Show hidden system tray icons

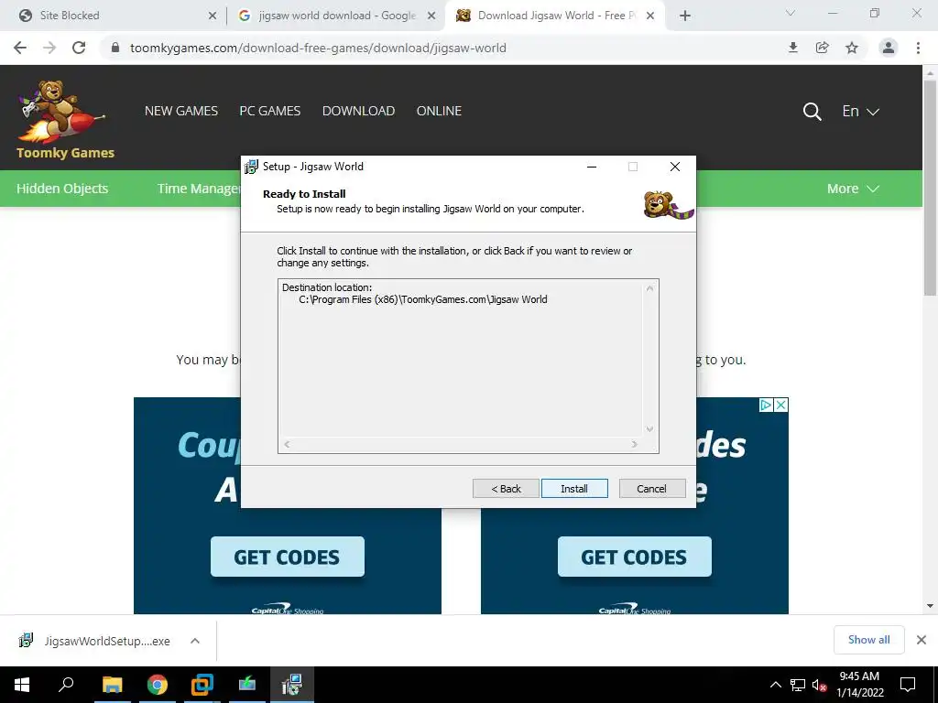click(x=775, y=685)
